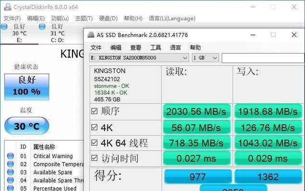Open 帮助(H) menu in CrystalDiskInfo
Image resolution: width=305 pixels, height=191 pixels.
tap(133, 19)
